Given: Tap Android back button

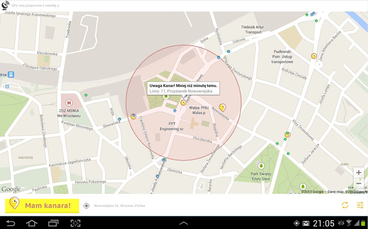Looking at the screenshot, I should click(x=11, y=223).
